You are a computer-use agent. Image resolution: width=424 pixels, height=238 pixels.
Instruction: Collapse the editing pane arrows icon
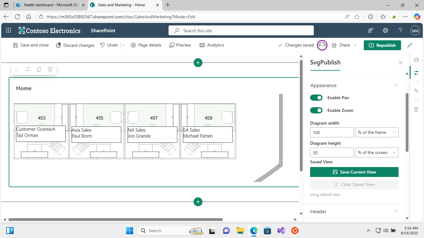(x=410, y=45)
